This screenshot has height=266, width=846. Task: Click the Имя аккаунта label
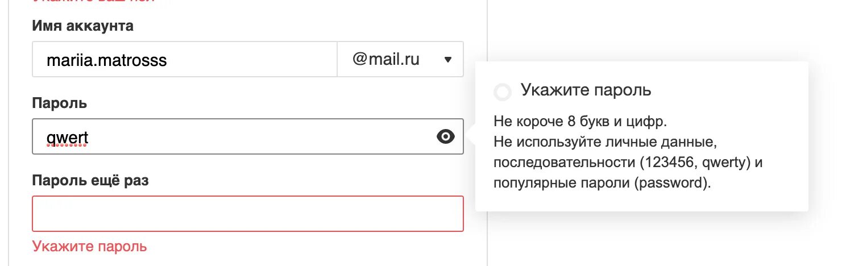tap(83, 26)
